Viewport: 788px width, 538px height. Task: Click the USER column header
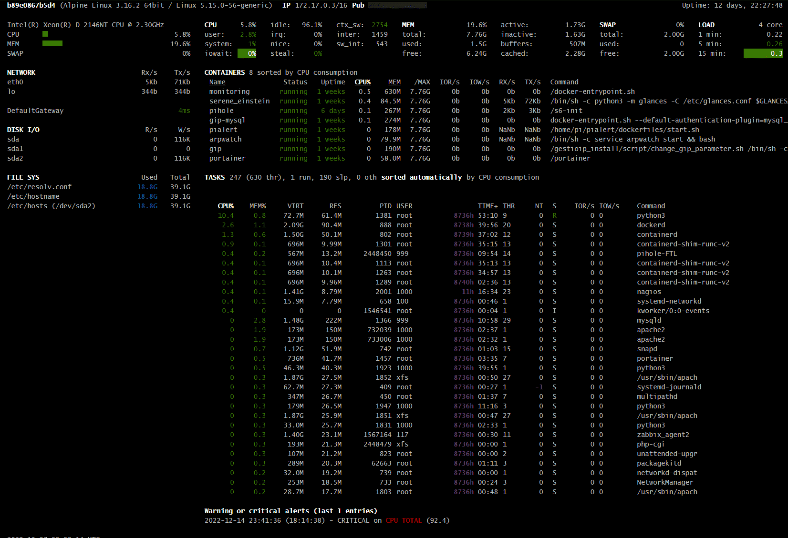click(x=404, y=206)
